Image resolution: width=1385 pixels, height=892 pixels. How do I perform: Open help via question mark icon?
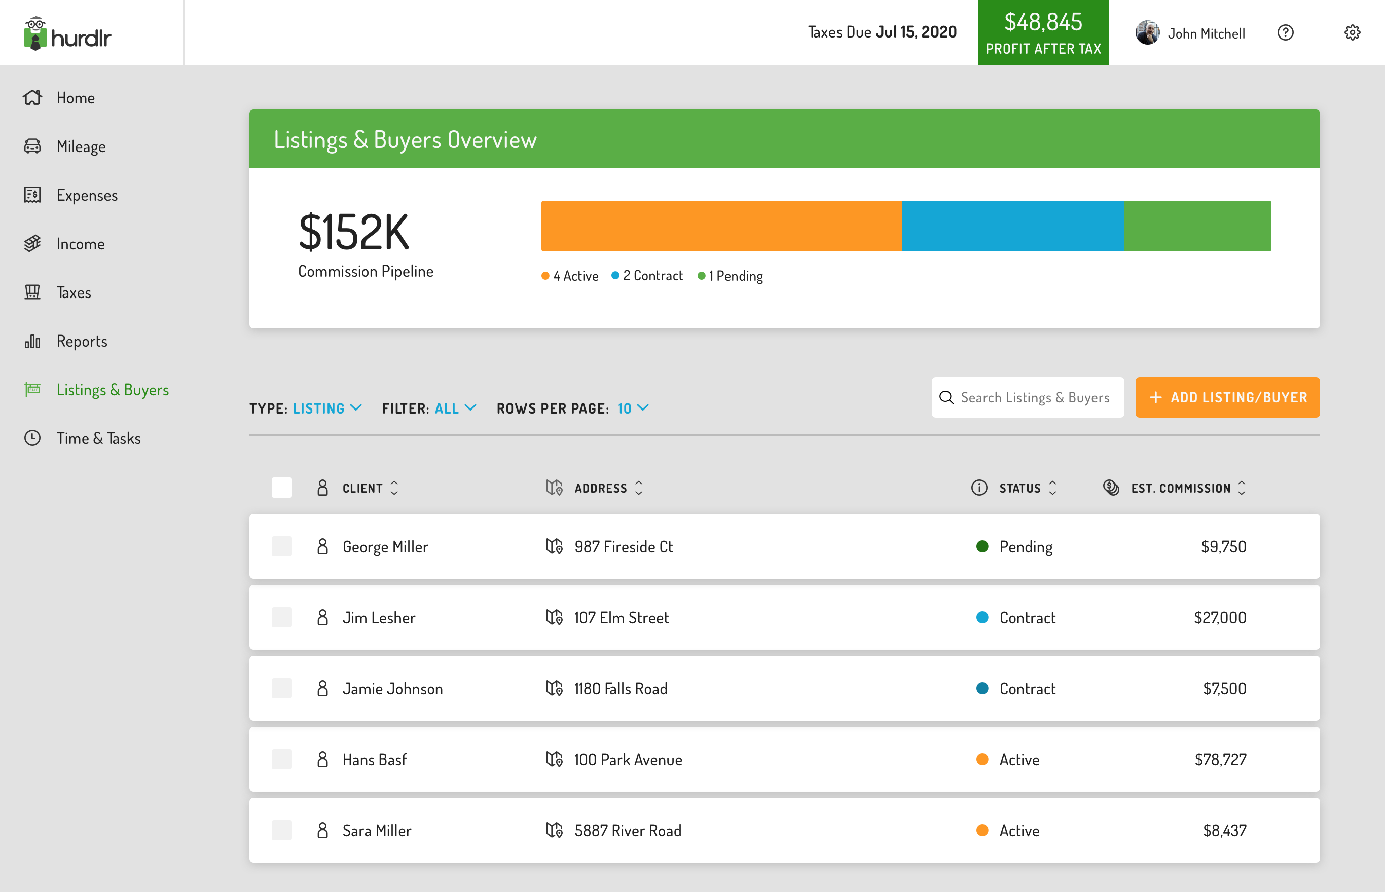pyautogui.click(x=1285, y=33)
